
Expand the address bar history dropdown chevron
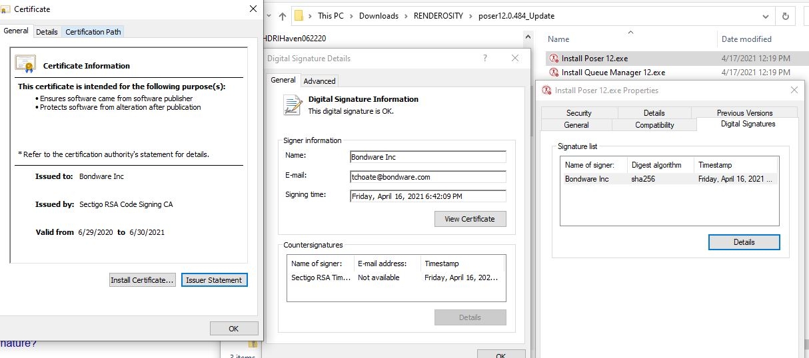click(765, 16)
